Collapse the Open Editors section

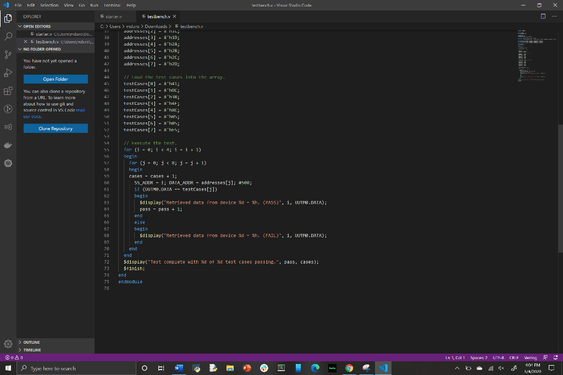56,26
